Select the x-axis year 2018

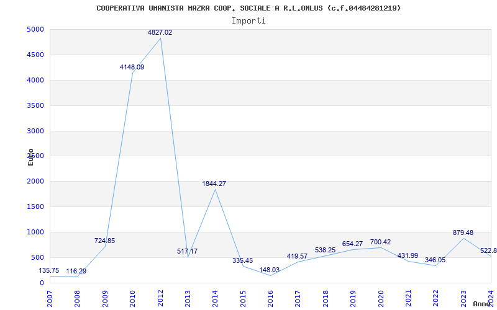pyautogui.click(x=326, y=298)
